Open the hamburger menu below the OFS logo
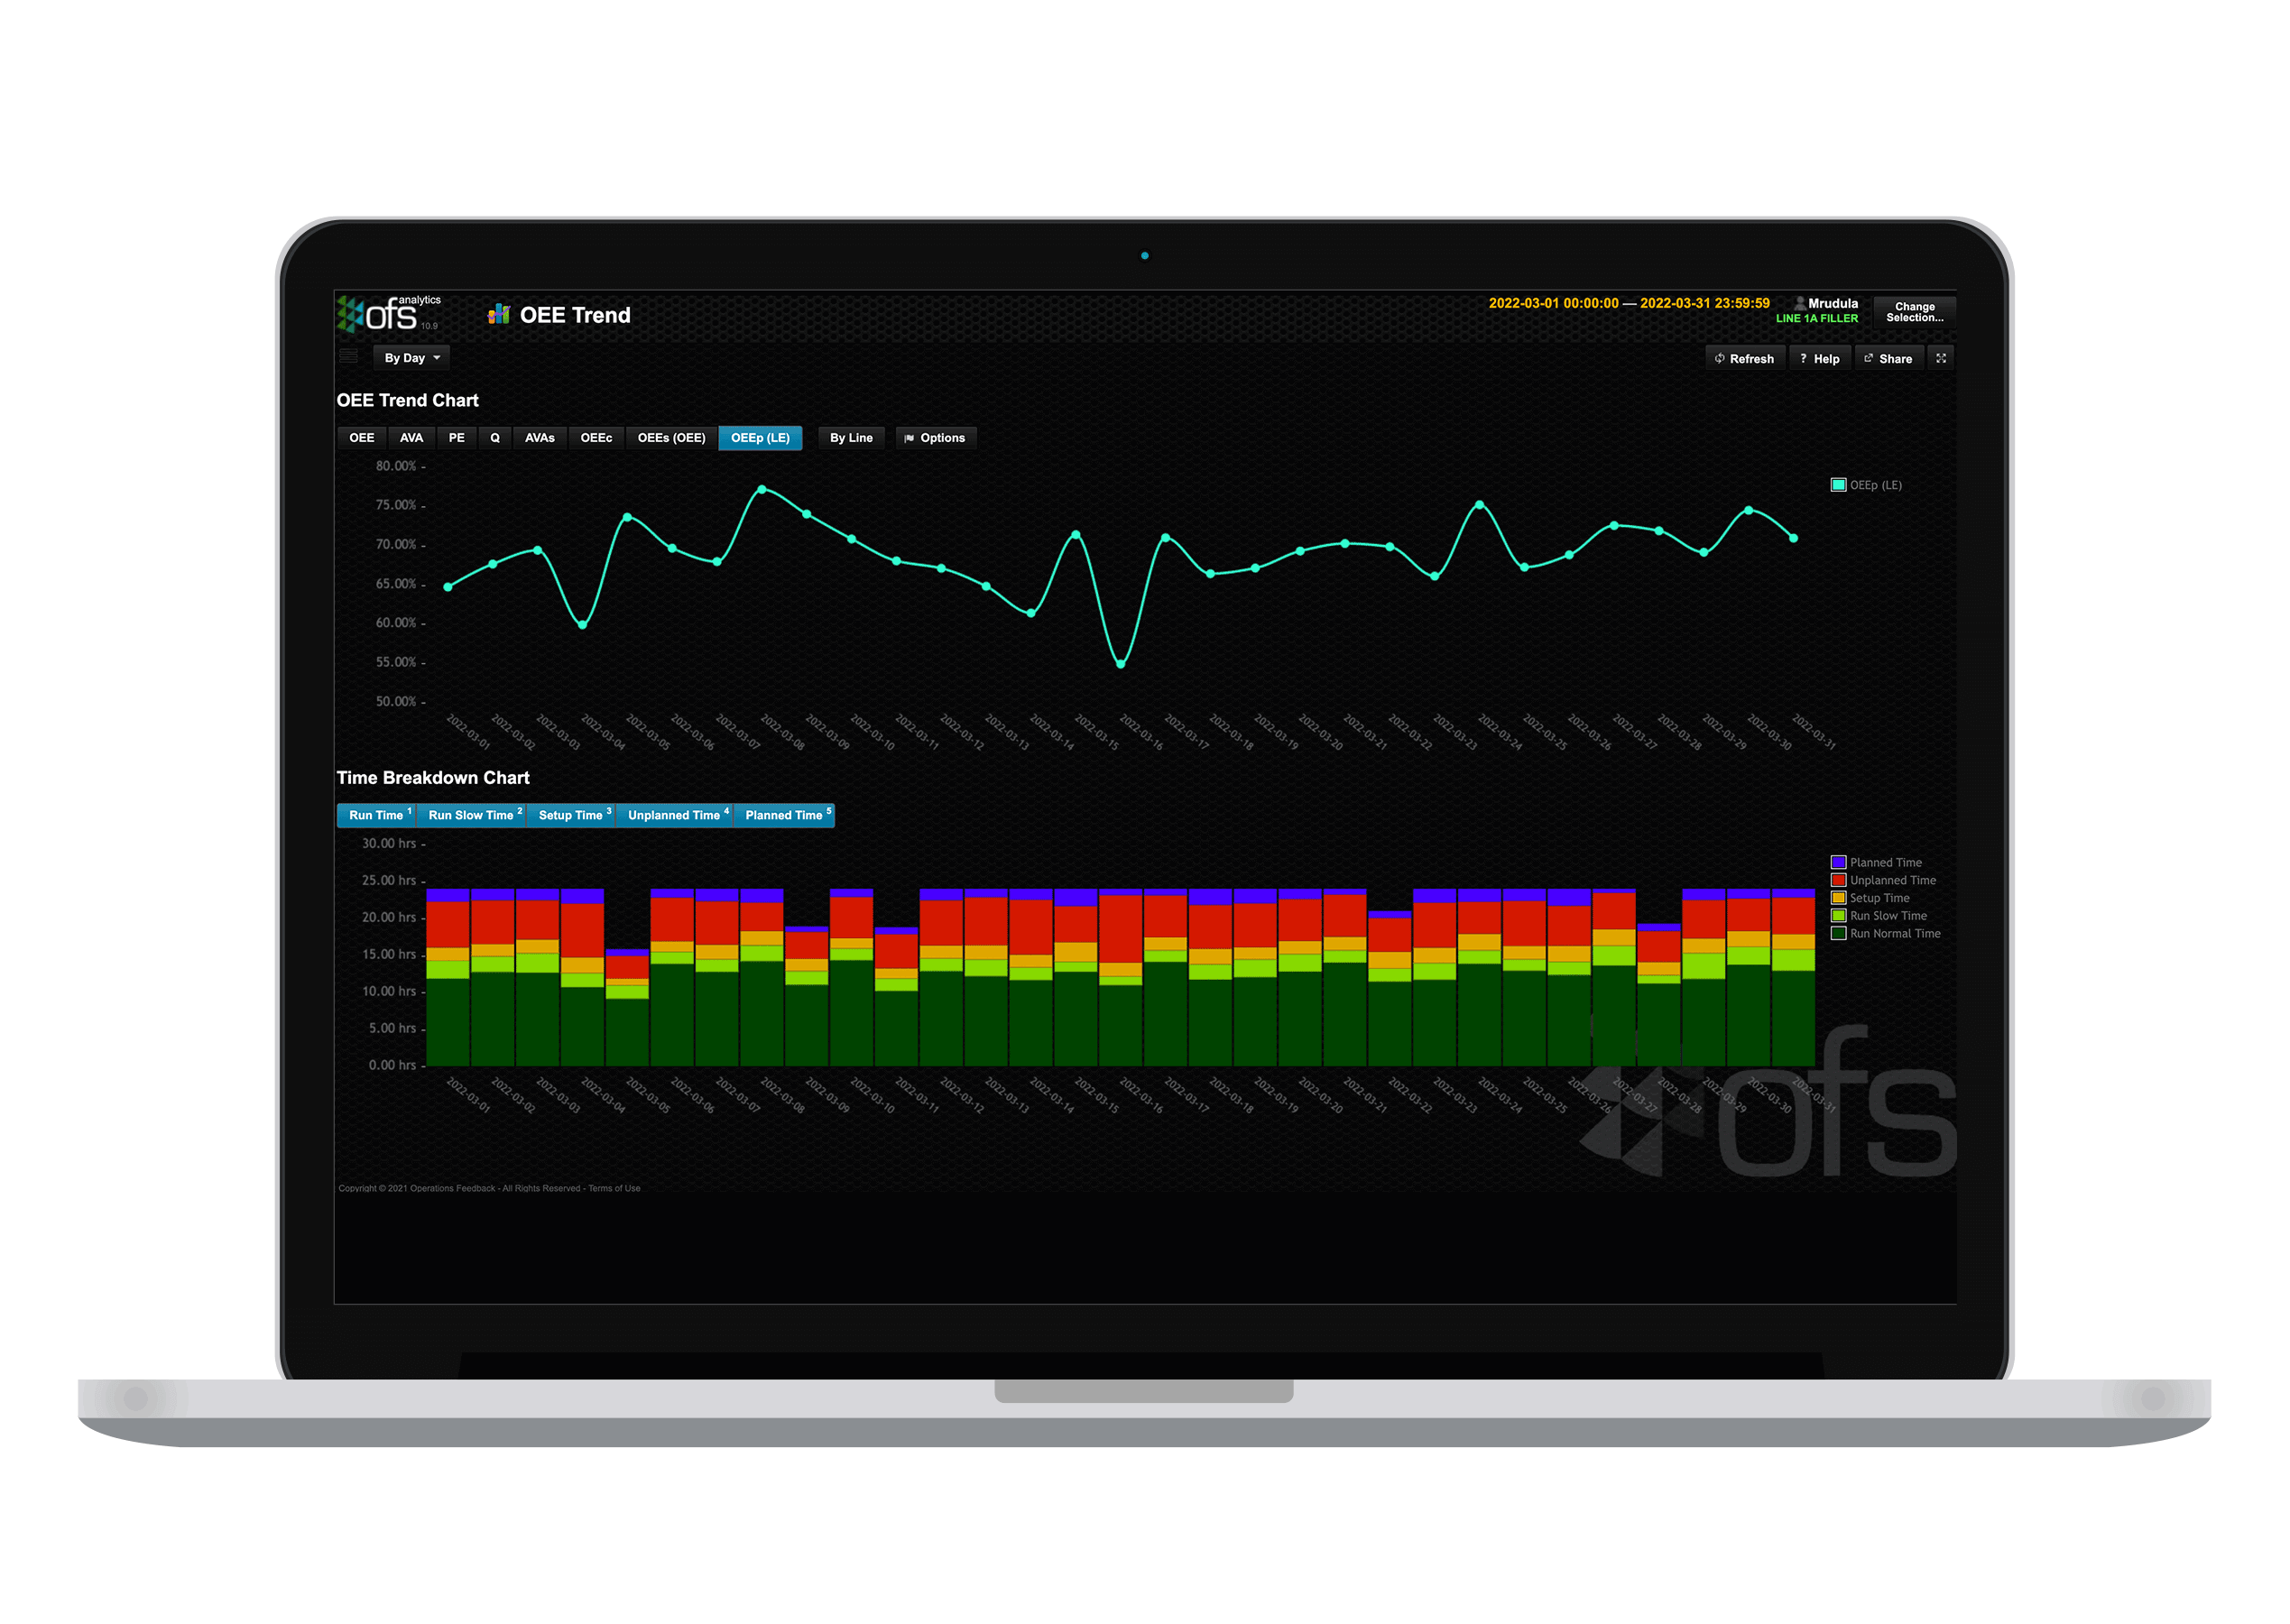The image size is (2290, 1624). click(x=349, y=356)
